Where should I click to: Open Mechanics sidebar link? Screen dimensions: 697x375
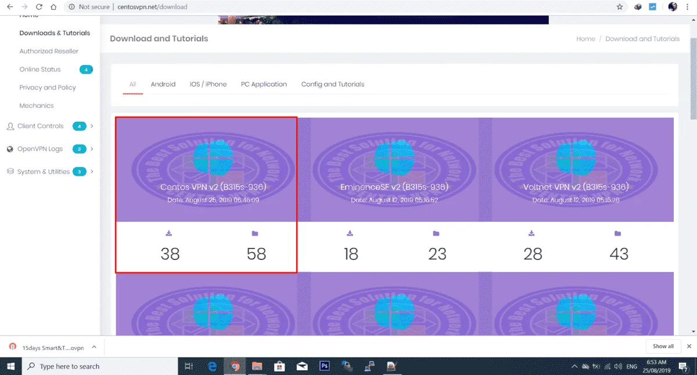click(37, 106)
